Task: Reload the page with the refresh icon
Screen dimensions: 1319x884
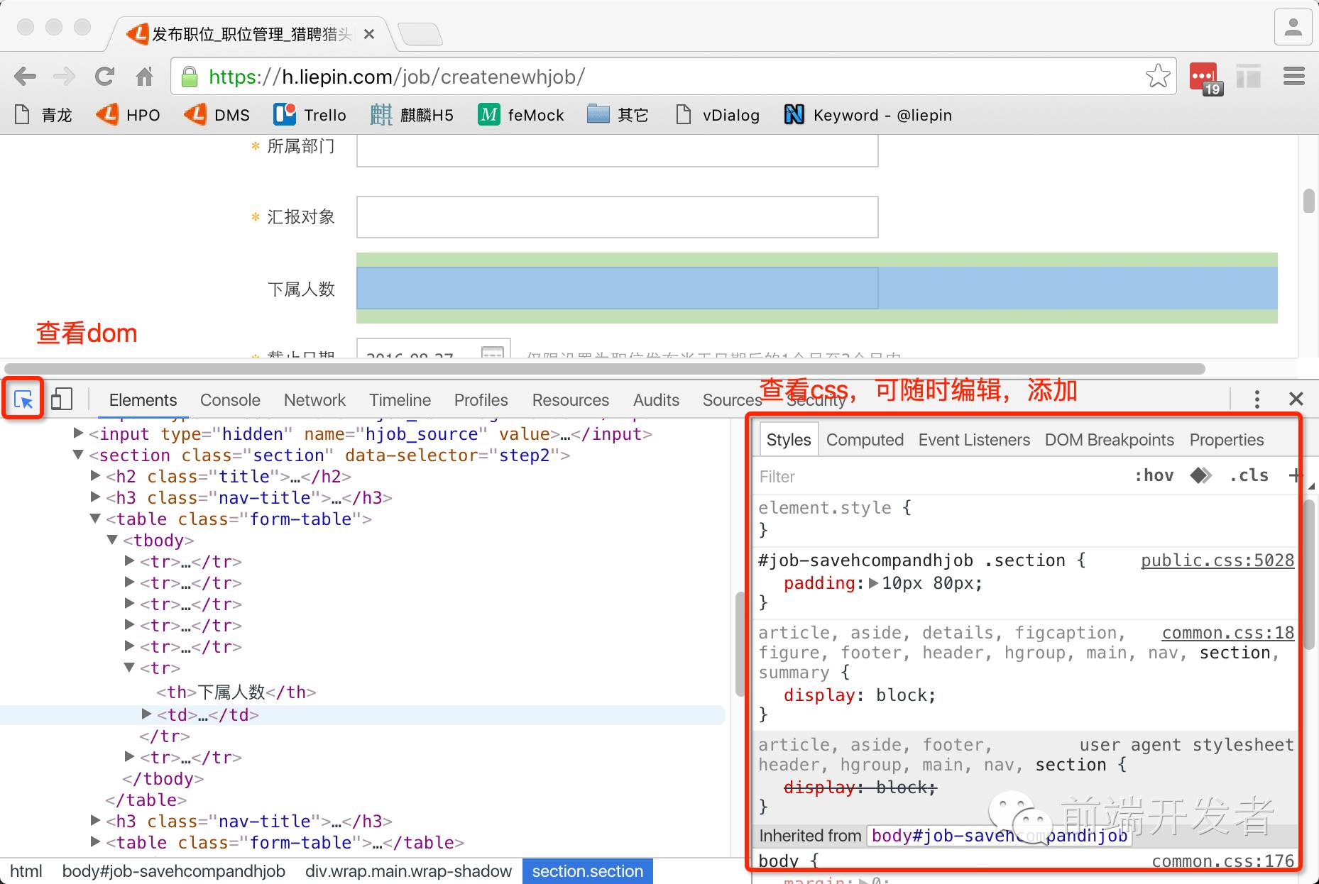Action: [104, 76]
